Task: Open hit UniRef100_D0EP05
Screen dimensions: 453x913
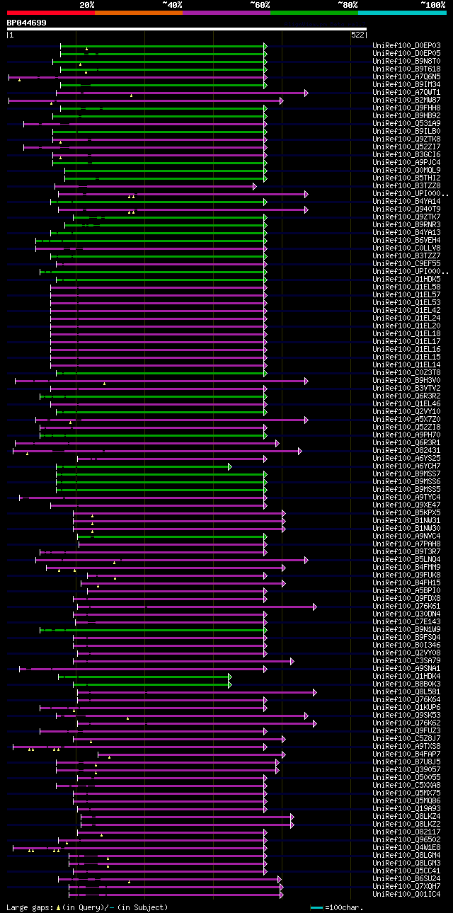Action: [x=406, y=54]
